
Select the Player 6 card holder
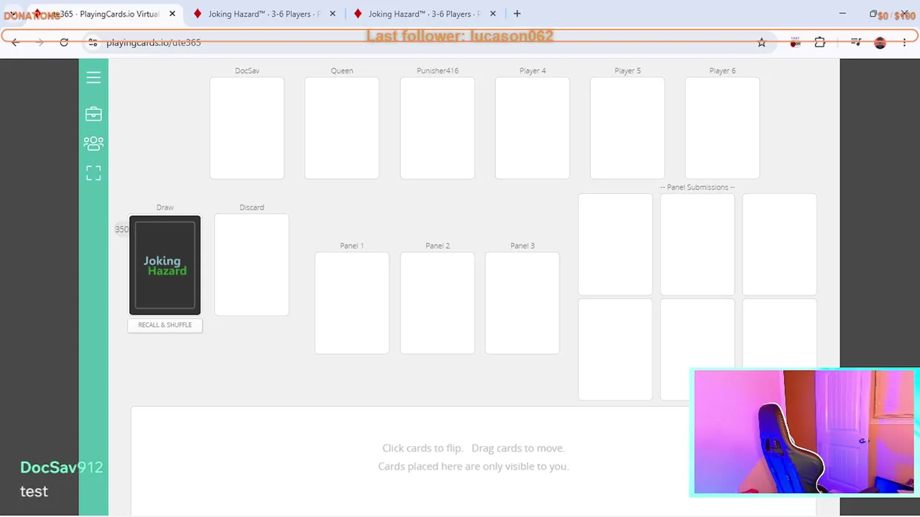pos(722,128)
